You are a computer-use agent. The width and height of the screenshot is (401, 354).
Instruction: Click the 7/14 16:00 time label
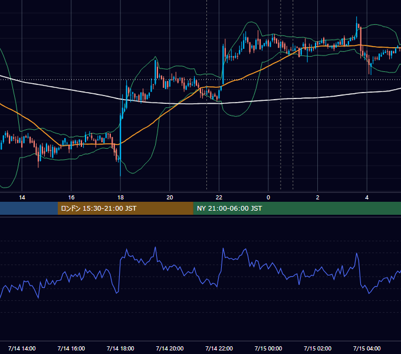(x=71, y=348)
